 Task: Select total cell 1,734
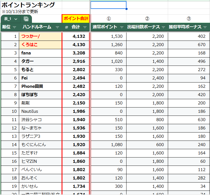76,186
